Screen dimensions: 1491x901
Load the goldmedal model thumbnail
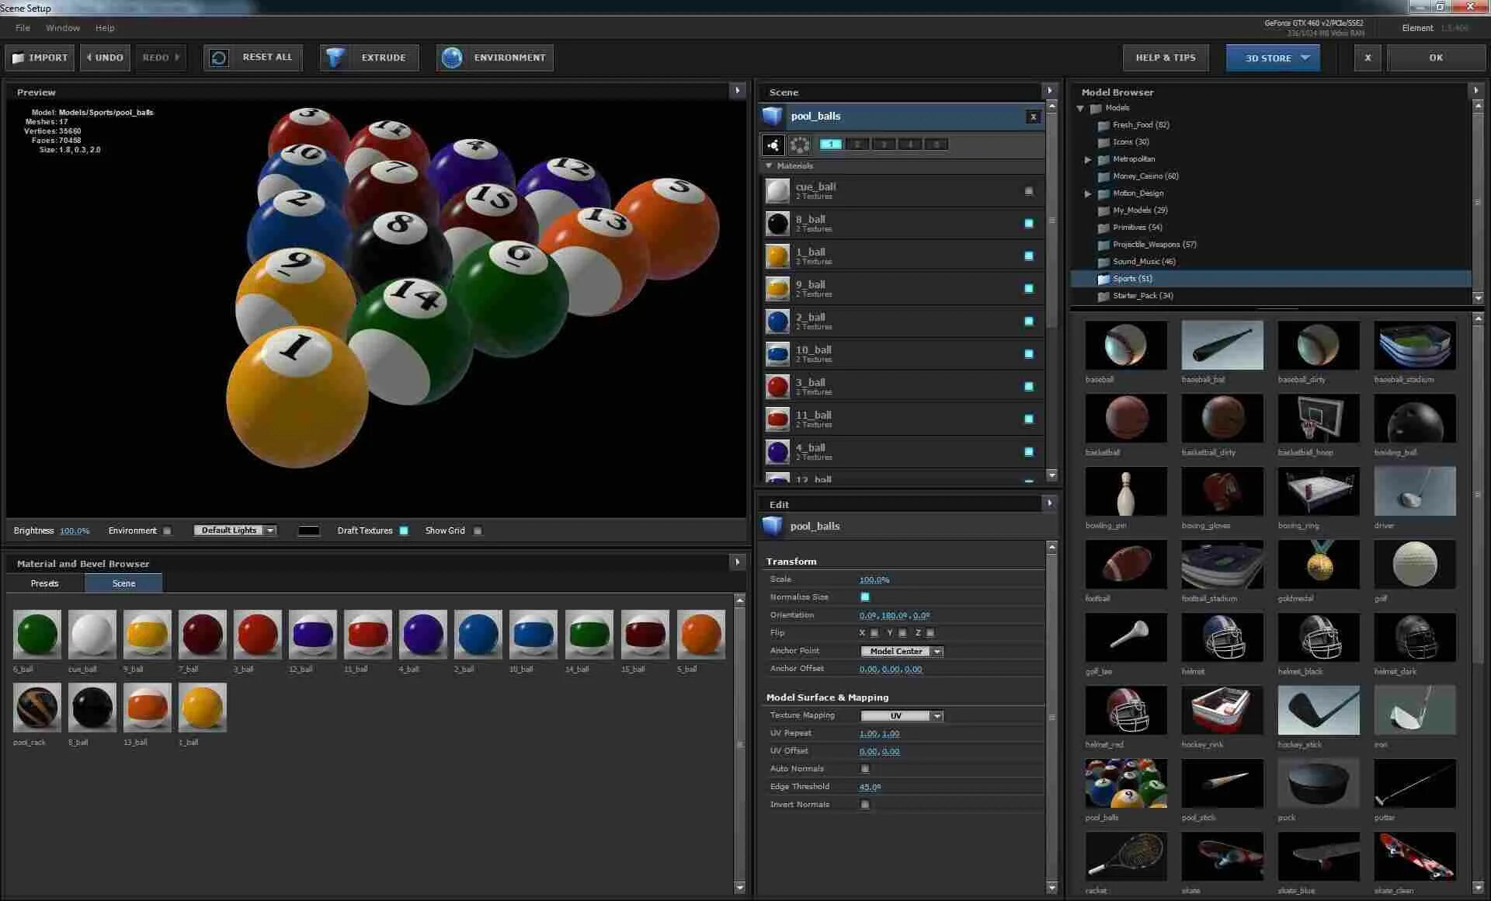coord(1319,564)
